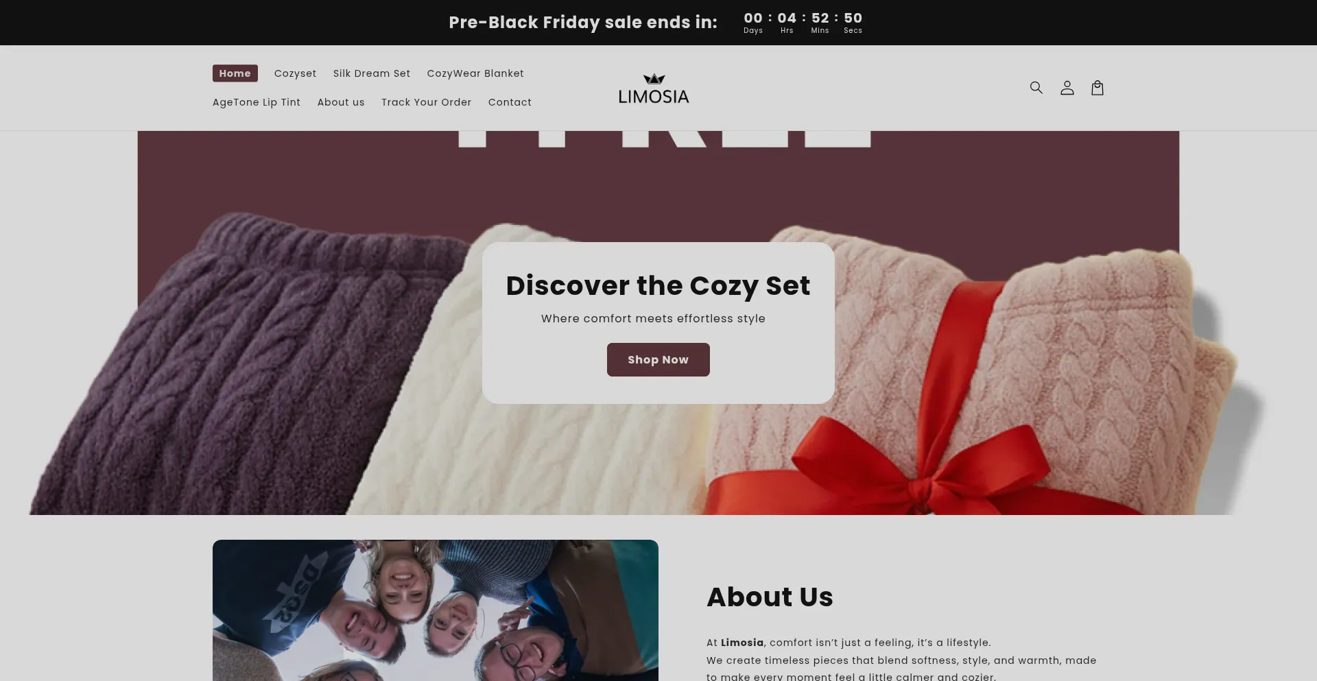Click the Shop Now button
This screenshot has height=681, width=1317.
coord(658,359)
